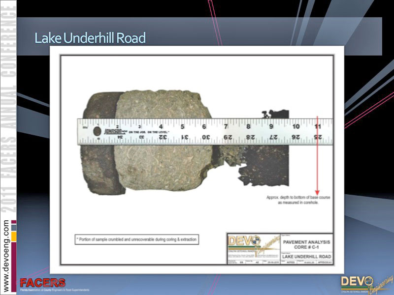Click the 6 inch mark on the ruler
This screenshot has width=394, height=295.
tap(204, 126)
